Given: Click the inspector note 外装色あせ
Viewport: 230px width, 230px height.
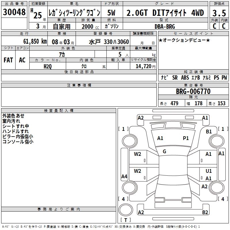Looking at the screenshot, I should [x=13, y=116].
